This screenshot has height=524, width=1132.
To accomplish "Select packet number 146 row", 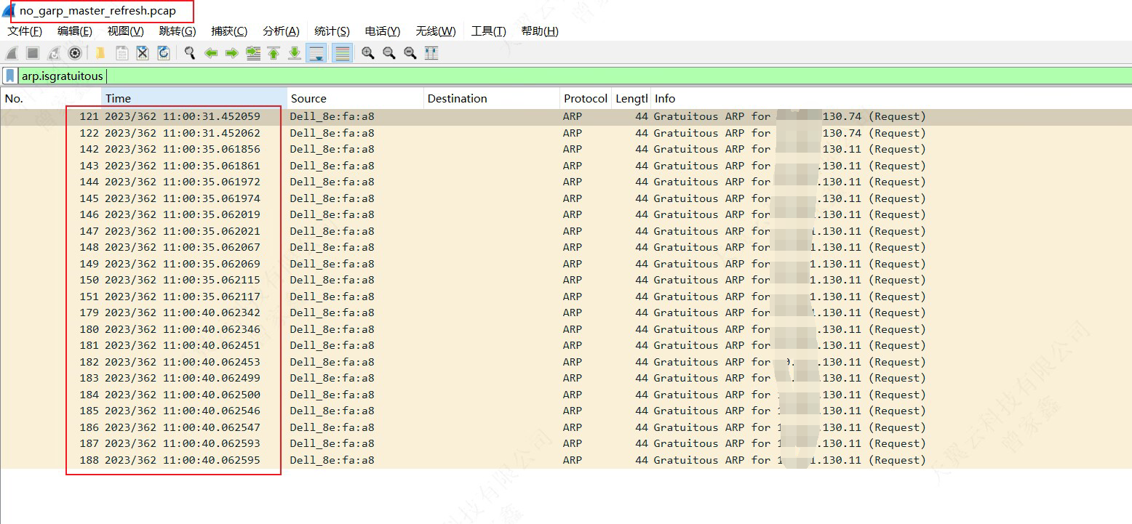I will pyautogui.click(x=566, y=214).
